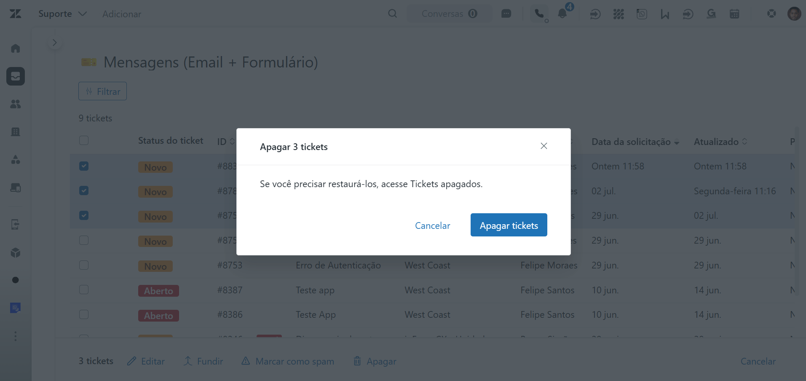
Task: Click the search magnifier icon
Action: click(x=392, y=14)
